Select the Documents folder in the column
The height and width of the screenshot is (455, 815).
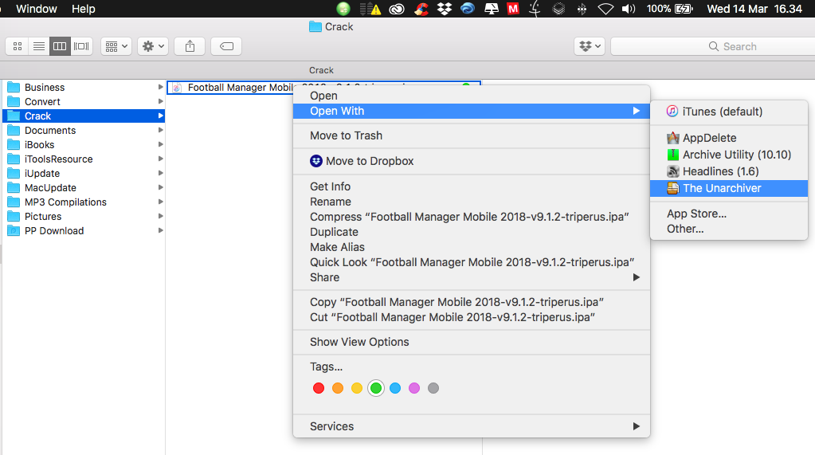pyautogui.click(x=50, y=130)
